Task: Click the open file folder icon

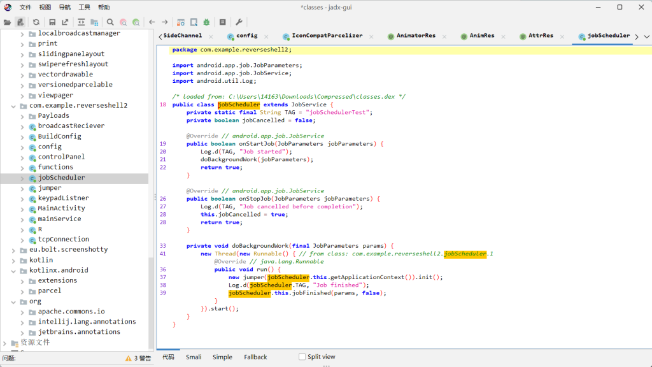Action: 7,22
